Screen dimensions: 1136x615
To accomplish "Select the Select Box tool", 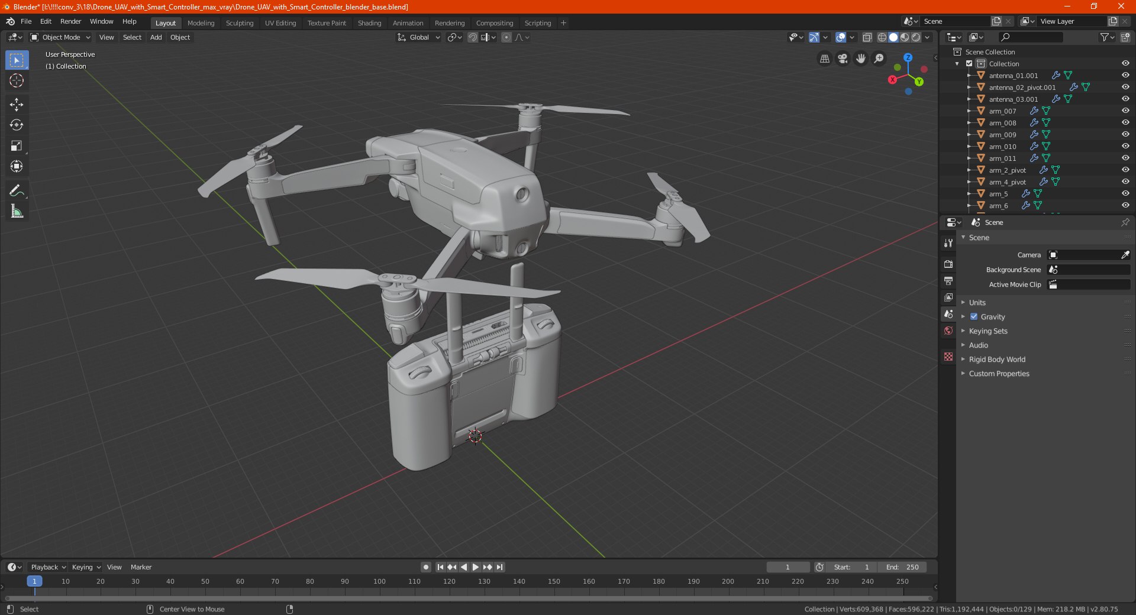I will click(17, 60).
